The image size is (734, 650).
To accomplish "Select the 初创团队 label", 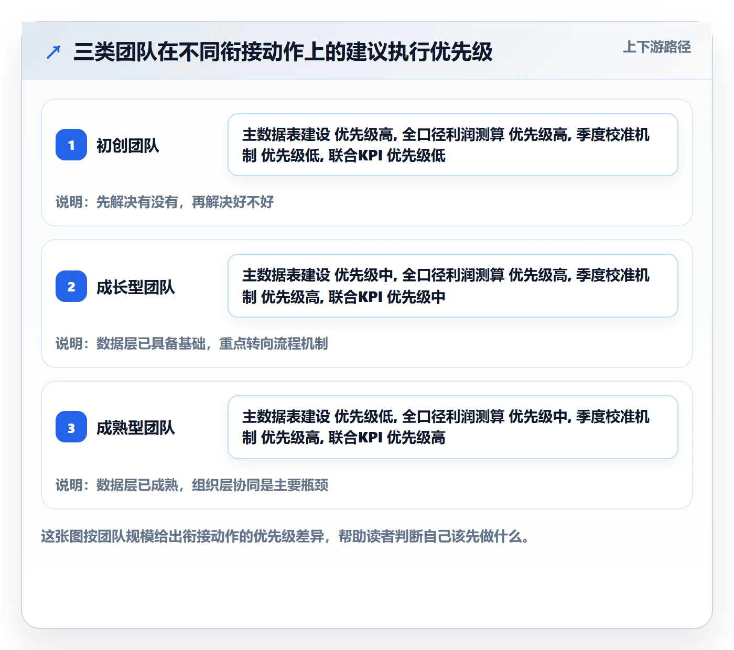I will (x=127, y=145).
